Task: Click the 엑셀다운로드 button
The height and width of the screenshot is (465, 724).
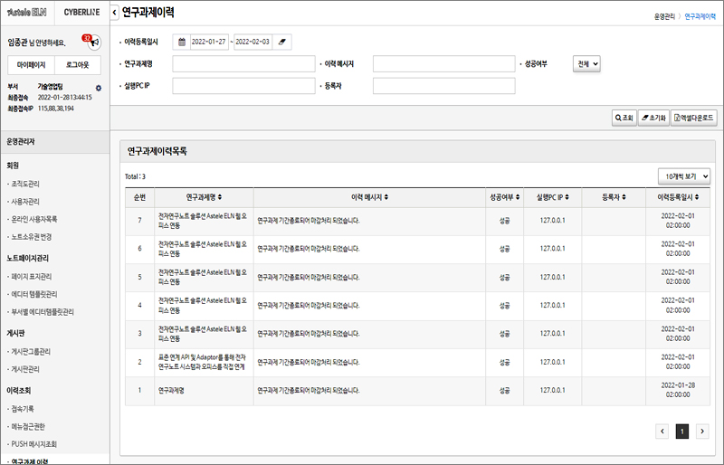Action: [x=694, y=118]
